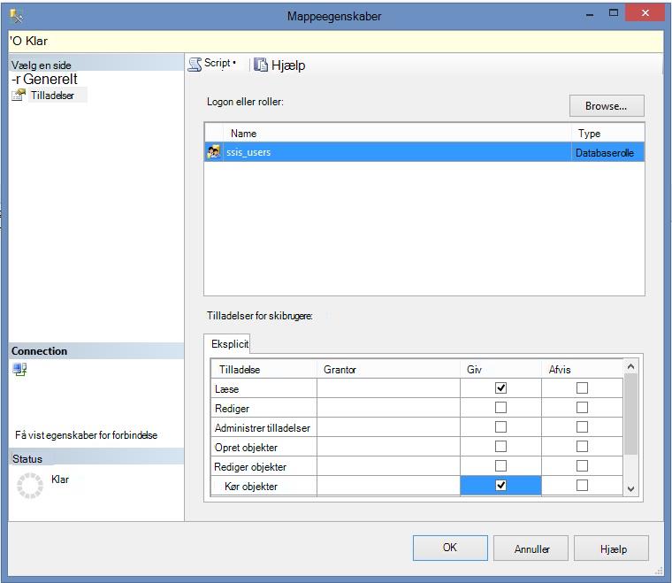
Task: Tick Giv for Opret objekter
Action: click(500, 446)
